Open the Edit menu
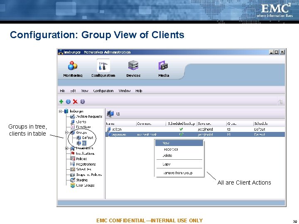The height and width of the screenshot is (224, 299). click(73, 91)
